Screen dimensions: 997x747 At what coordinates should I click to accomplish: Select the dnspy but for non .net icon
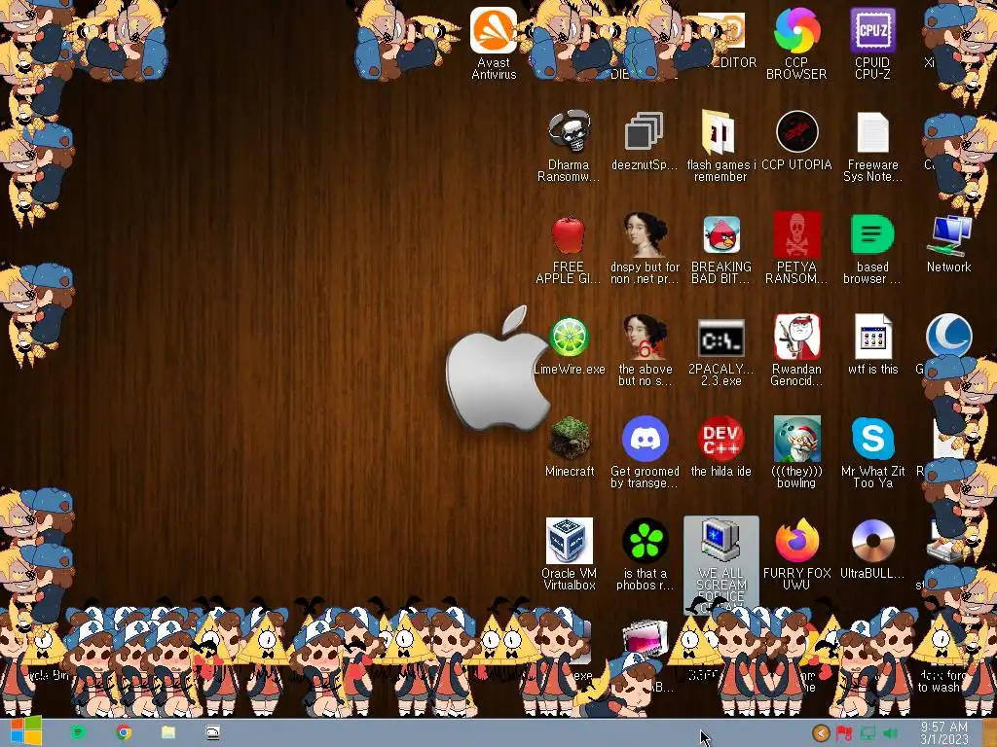pos(645,249)
